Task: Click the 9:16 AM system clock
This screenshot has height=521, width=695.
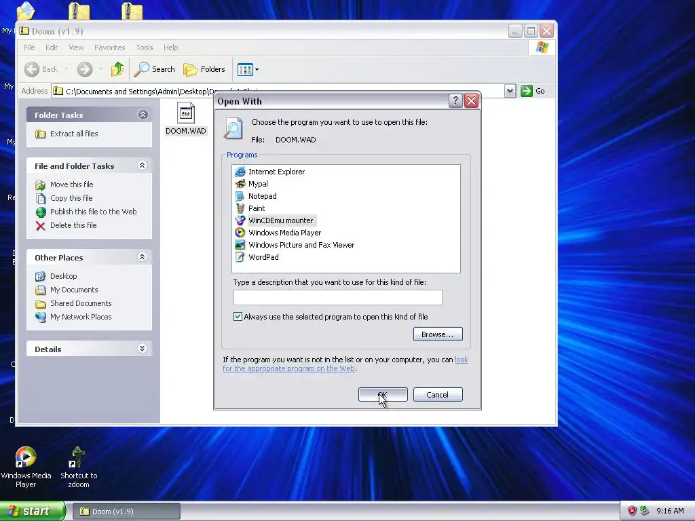Action: pos(670,511)
